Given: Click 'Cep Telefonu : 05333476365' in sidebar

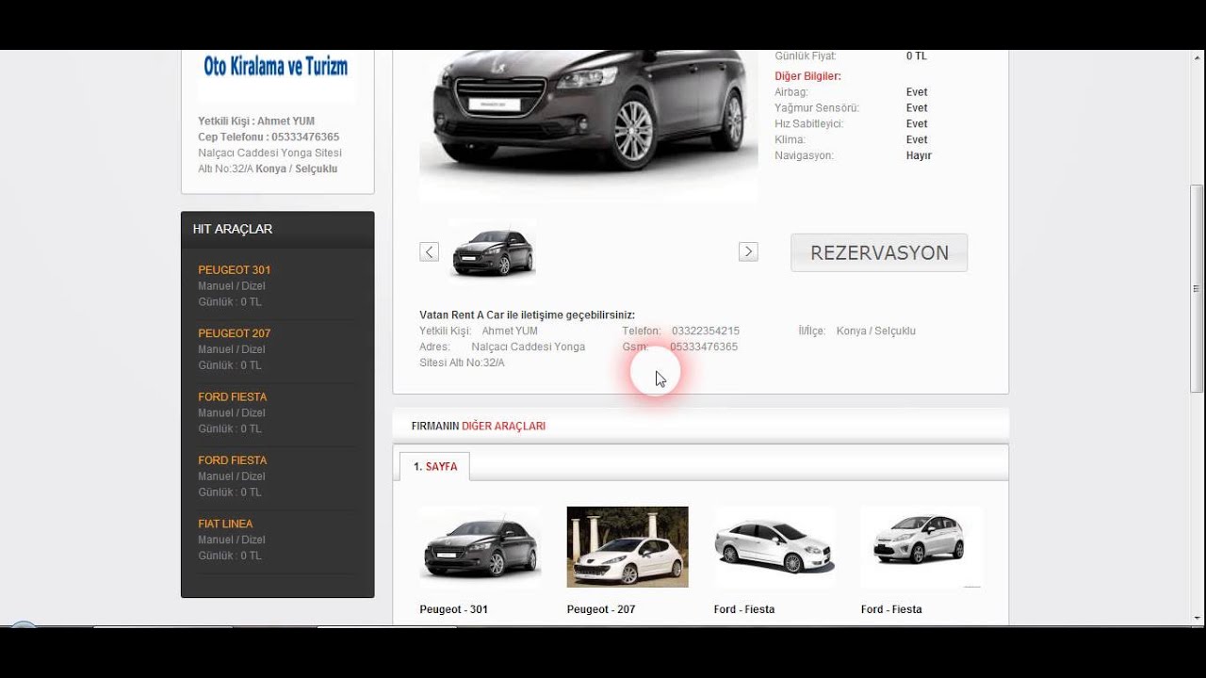Looking at the screenshot, I should click(x=269, y=137).
